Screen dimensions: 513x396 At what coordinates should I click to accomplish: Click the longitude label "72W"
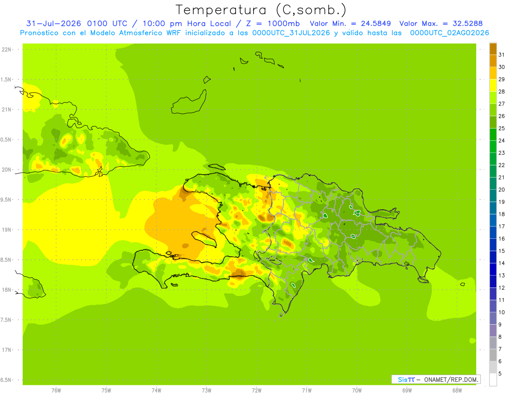point(257,391)
